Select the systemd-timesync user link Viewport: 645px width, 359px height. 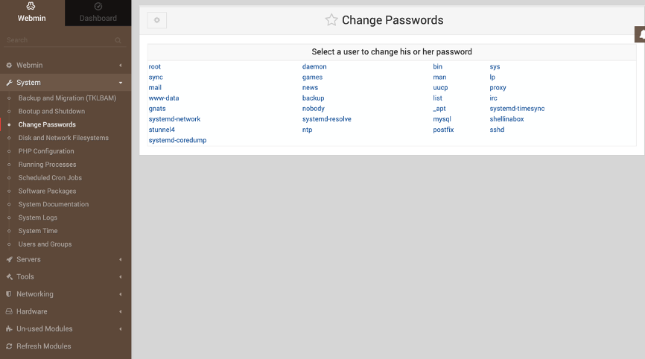pos(517,109)
